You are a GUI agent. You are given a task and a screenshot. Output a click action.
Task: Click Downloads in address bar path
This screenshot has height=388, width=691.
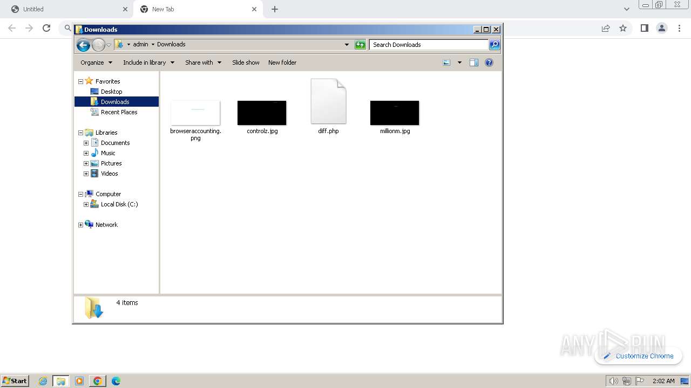click(171, 45)
